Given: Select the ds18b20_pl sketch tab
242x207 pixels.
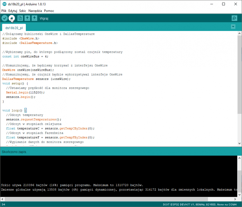Looking at the screenshot, I should [14, 27].
